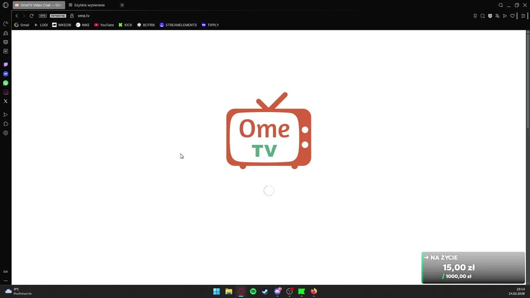Click the send arrow icon in address bar
Screen dimensions: 530x298
tap(505, 16)
